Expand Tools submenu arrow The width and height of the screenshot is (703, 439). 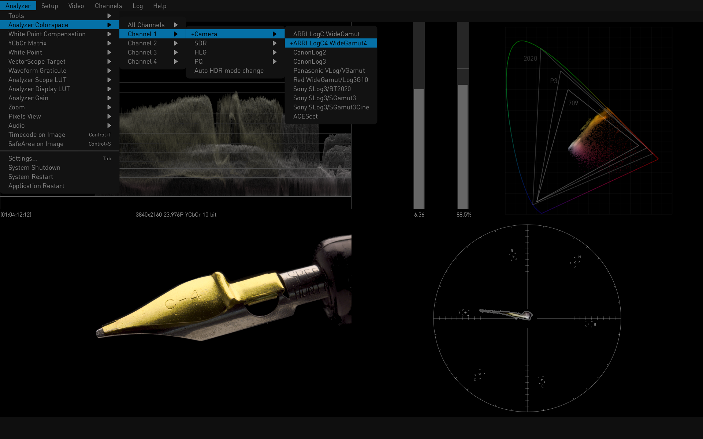coord(109,16)
